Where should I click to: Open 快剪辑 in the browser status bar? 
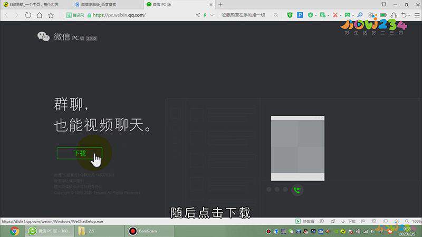click(x=305, y=221)
